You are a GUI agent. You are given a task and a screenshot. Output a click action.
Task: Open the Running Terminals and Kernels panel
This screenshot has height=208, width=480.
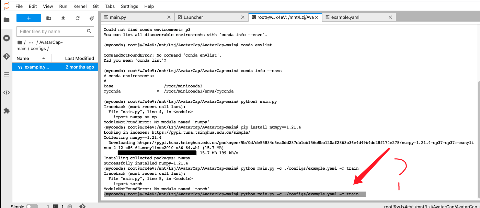click(x=6, y=38)
